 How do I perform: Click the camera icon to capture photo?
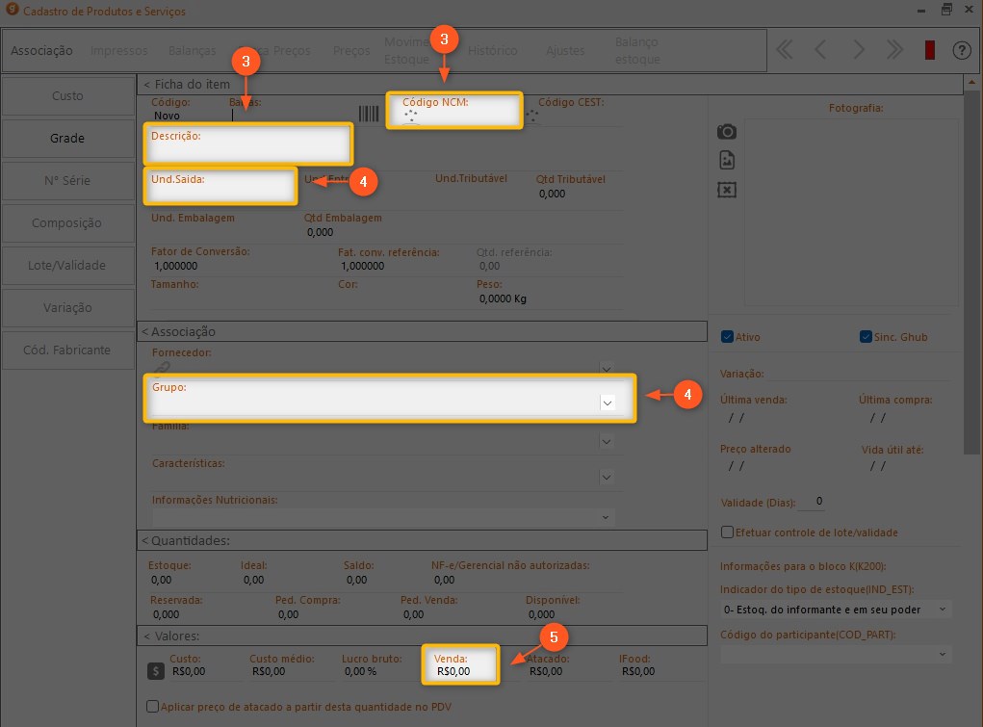(727, 131)
